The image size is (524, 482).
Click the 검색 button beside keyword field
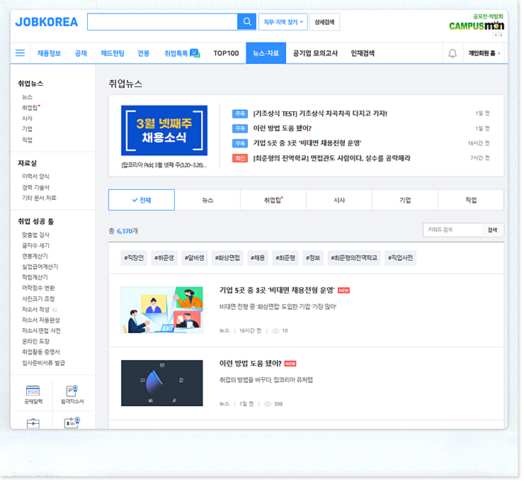coord(493,230)
